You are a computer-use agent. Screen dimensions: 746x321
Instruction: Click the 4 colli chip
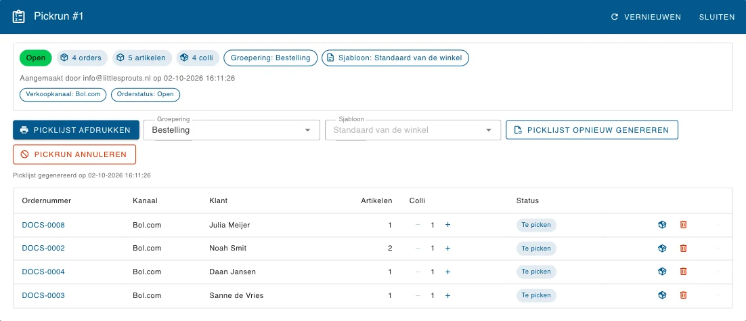point(198,58)
